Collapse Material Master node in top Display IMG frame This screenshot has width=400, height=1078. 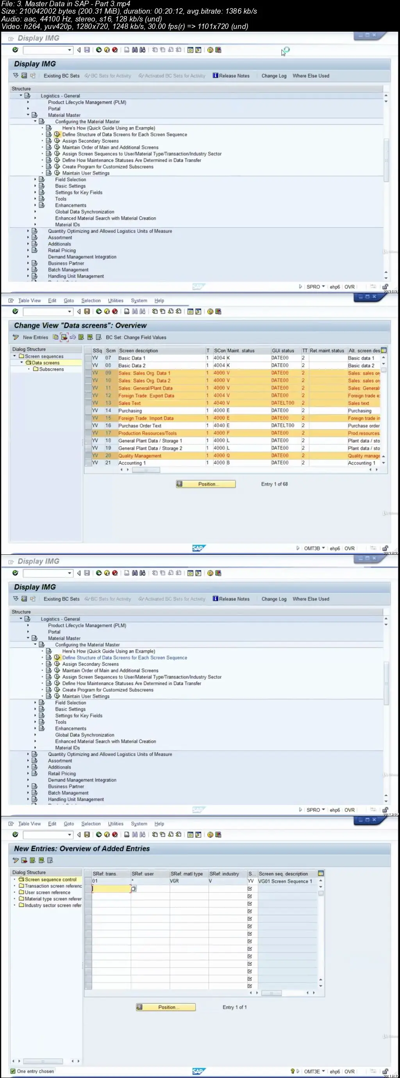[28, 115]
